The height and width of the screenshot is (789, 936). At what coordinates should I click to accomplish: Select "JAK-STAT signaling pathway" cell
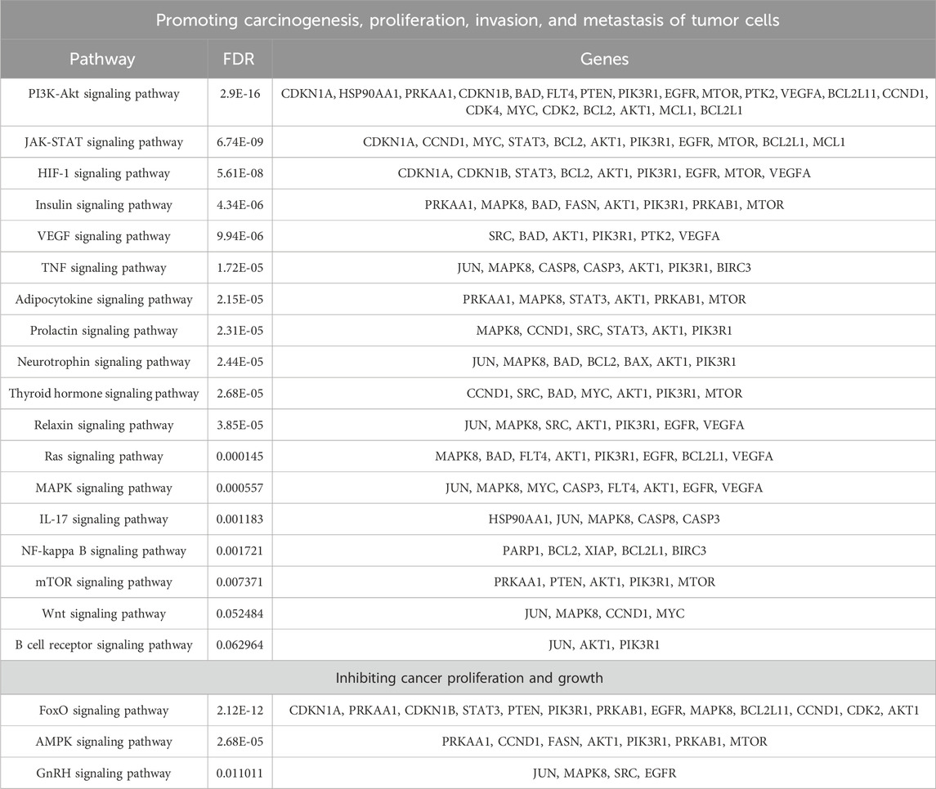point(104,142)
